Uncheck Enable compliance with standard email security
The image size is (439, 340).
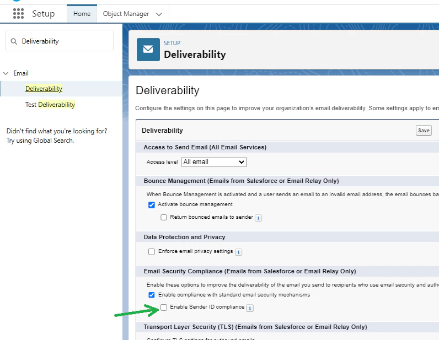pyautogui.click(x=152, y=295)
